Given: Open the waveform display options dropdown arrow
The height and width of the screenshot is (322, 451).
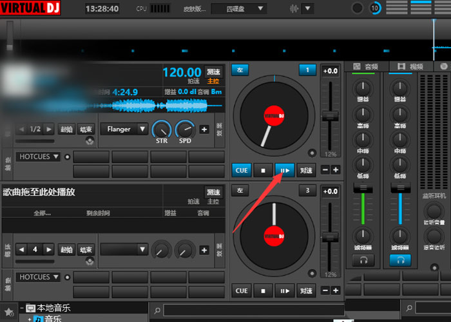Looking at the screenshot, I should tap(307, 8).
